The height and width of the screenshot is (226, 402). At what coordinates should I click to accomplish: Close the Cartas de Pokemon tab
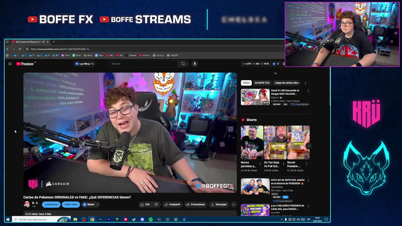(47, 42)
